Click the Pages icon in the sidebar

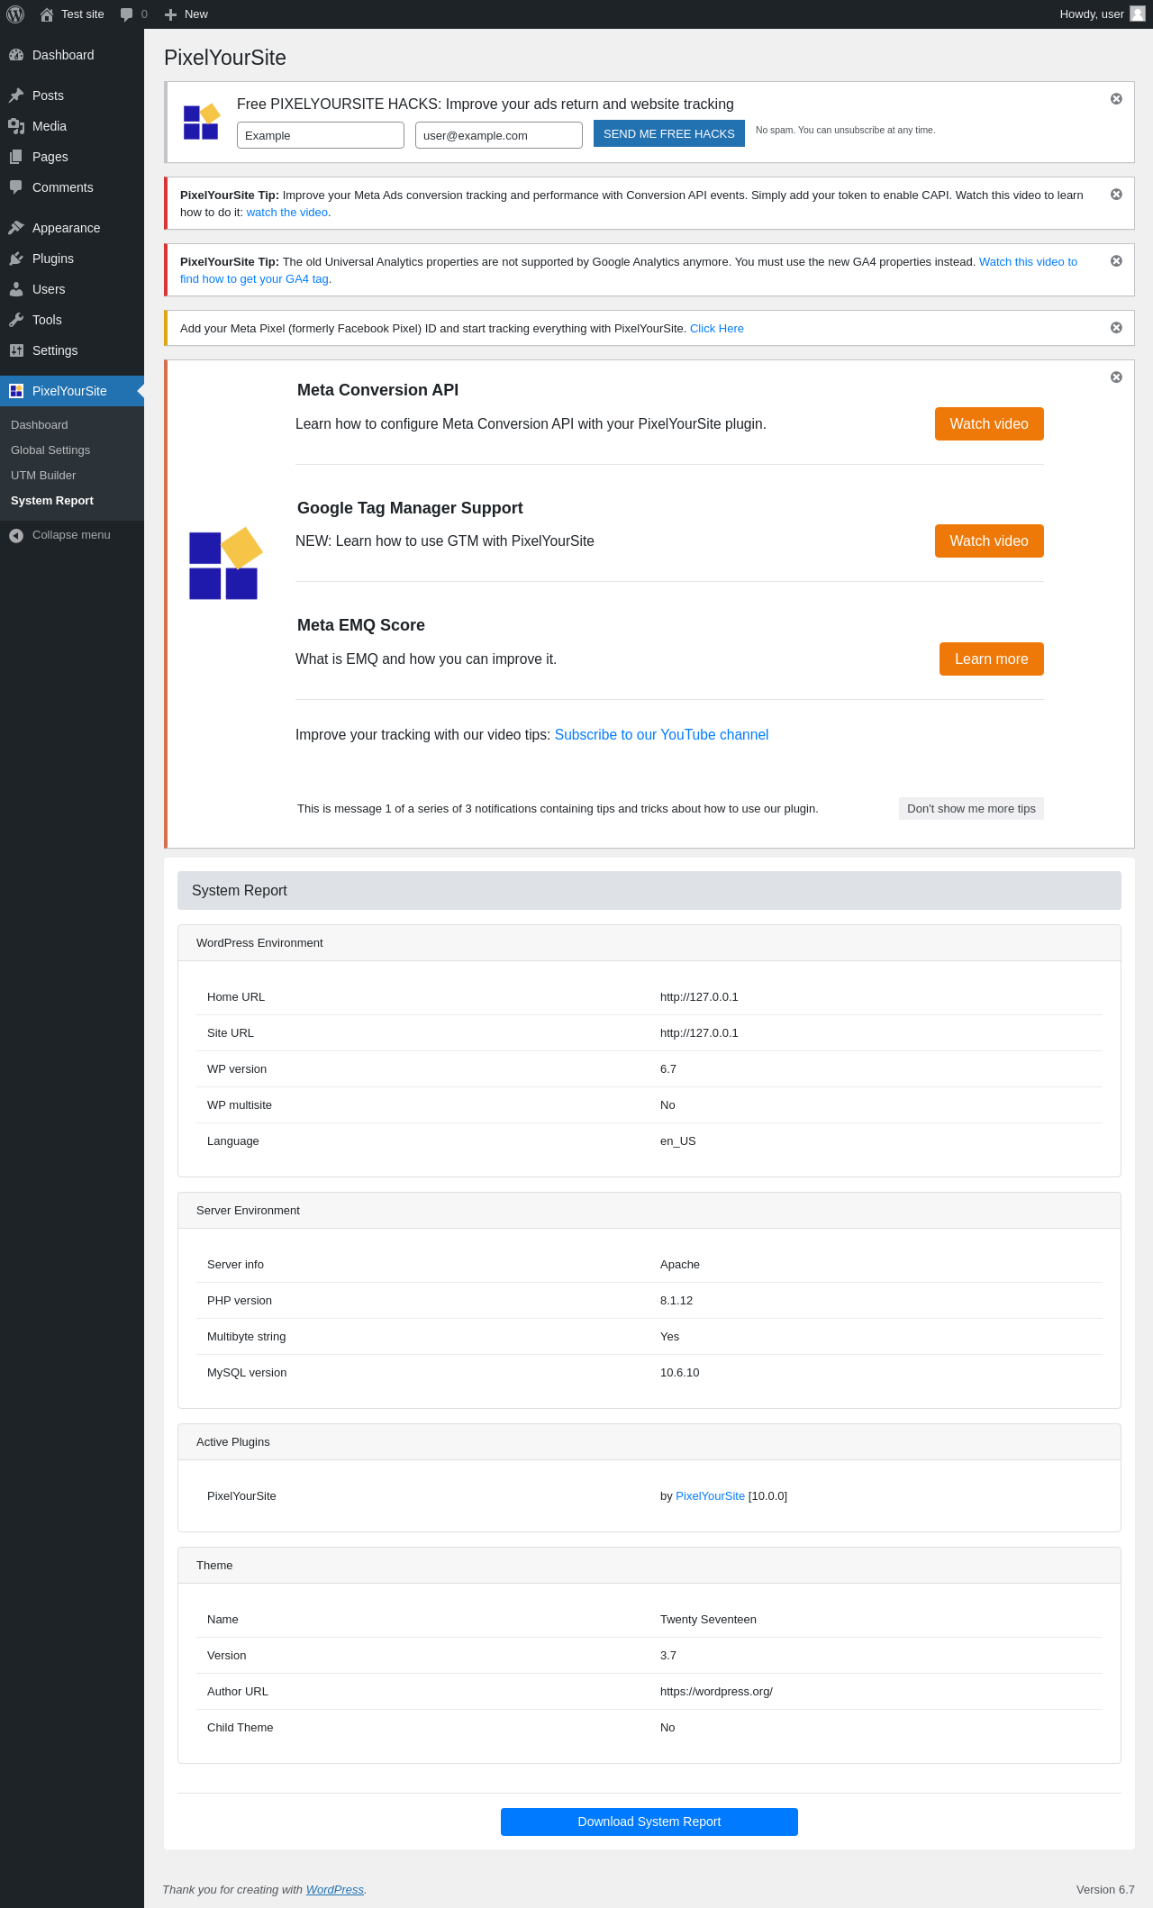(x=16, y=157)
